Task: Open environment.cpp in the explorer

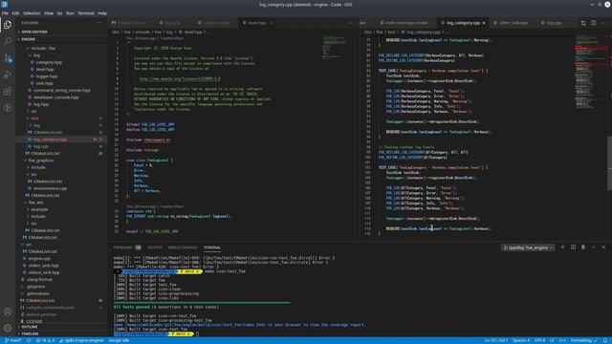Action: [50, 189]
